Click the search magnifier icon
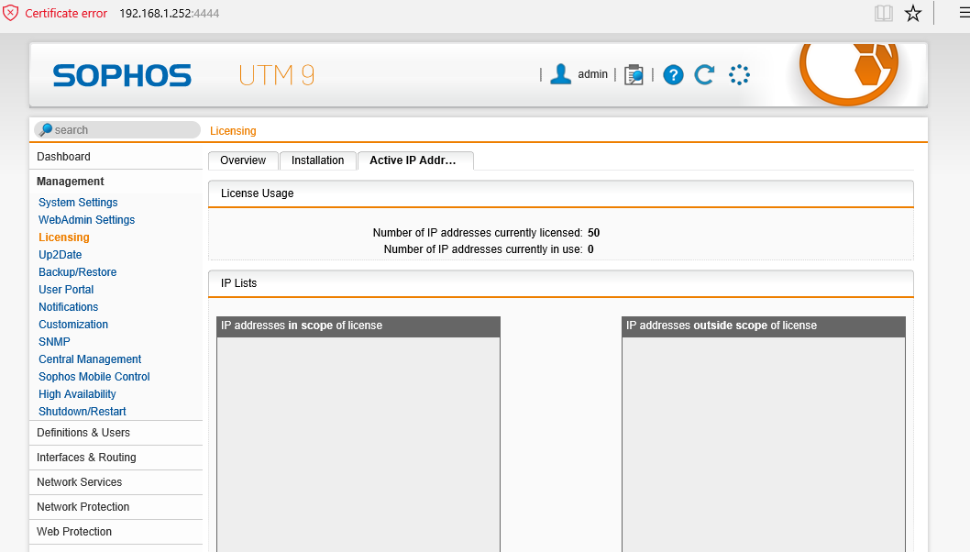Image resolution: width=970 pixels, height=552 pixels. tap(46, 130)
